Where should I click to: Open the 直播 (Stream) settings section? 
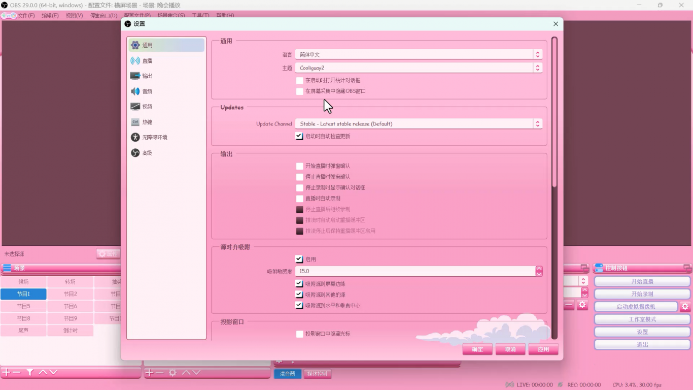(147, 61)
